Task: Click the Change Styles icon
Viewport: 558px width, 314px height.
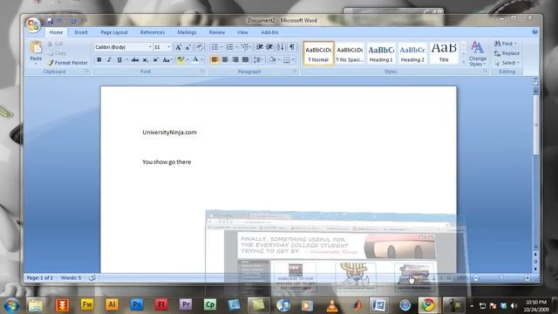Action: point(477,46)
